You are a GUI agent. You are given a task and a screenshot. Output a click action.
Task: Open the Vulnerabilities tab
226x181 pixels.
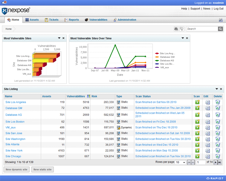(x=96, y=20)
